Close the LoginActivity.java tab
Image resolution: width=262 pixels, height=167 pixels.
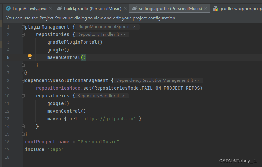[50, 8]
